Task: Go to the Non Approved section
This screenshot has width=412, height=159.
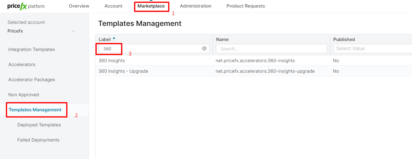Action: point(24,95)
